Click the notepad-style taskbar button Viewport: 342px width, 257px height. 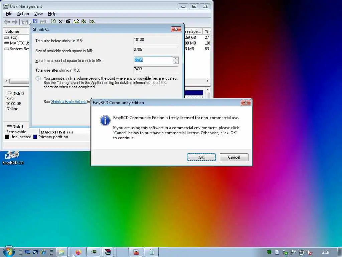coord(151,252)
